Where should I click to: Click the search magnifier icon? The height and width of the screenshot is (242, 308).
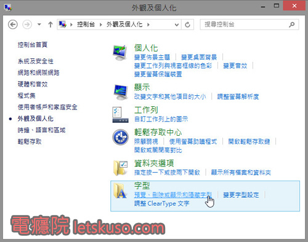pos(291,25)
